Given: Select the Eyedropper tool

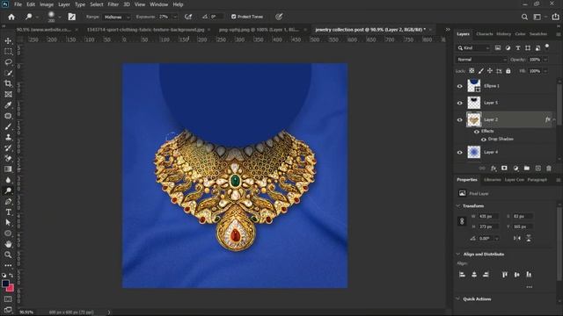Looking at the screenshot, I should 8,105.
